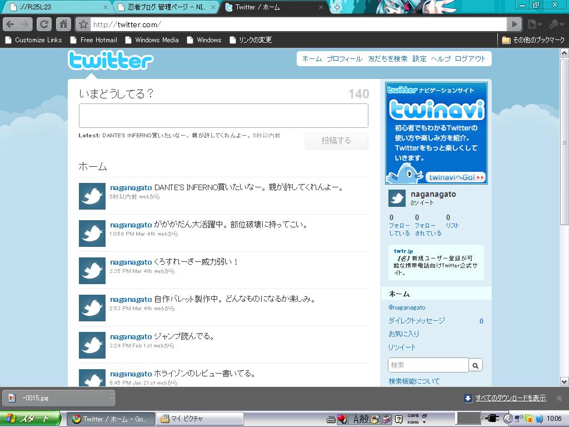Click the network connection tray icon
This screenshot has height=427, width=569.
coord(518,419)
